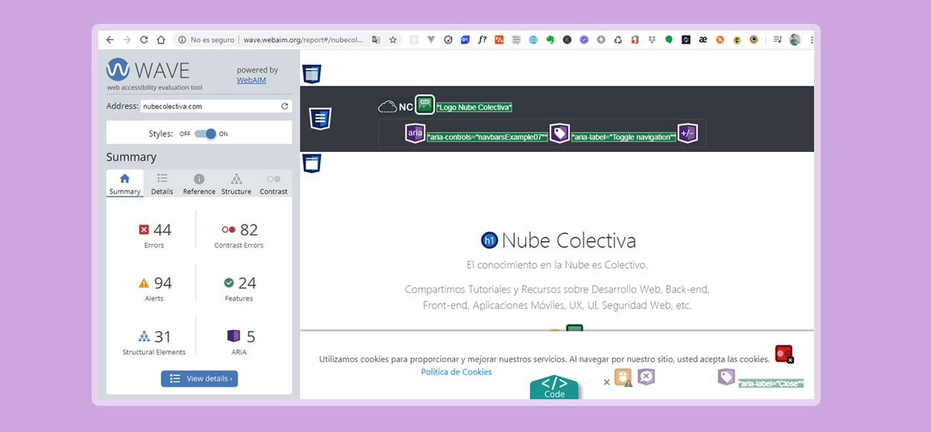Click the WAVE logo
This screenshot has height=432, width=931.
[147, 70]
